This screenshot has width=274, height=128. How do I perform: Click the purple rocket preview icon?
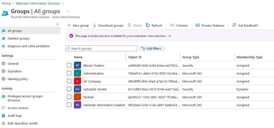coord(71,36)
